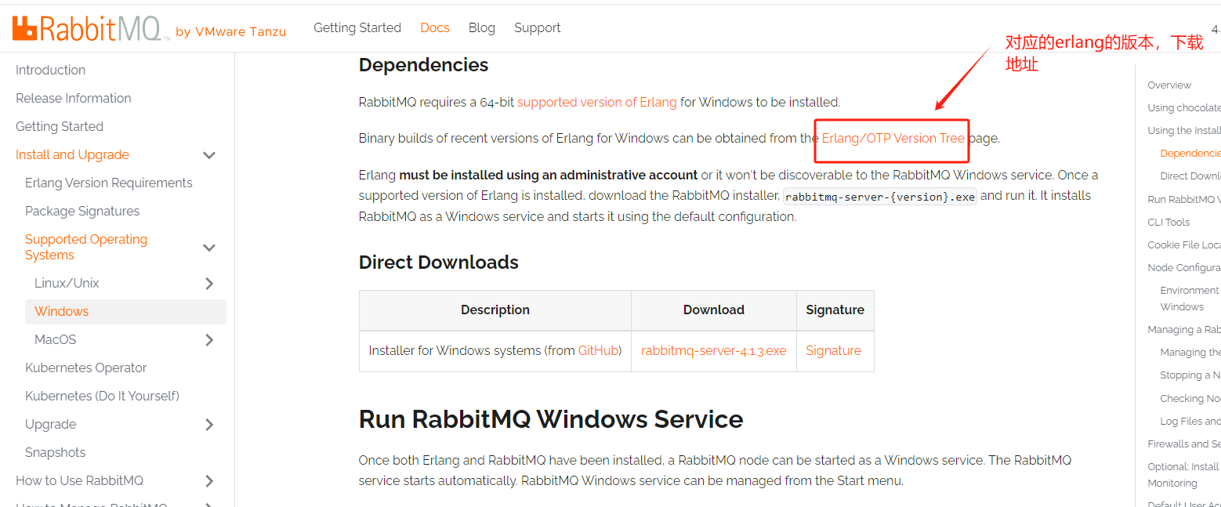The height and width of the screenshot is (507, 1221).
Task: Open the Signature download link
Action: 833,351
